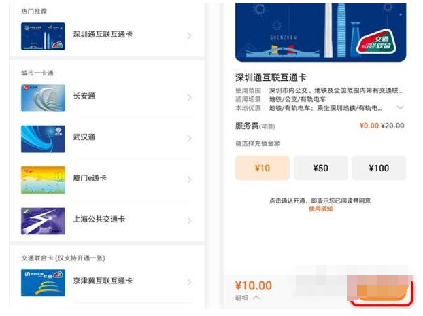
Task: Expand the card details chevron beside 本地优惠
Action: point(400,107)
